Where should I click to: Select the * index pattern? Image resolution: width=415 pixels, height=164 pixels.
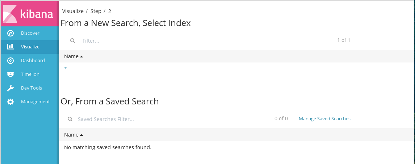[66, 69]
